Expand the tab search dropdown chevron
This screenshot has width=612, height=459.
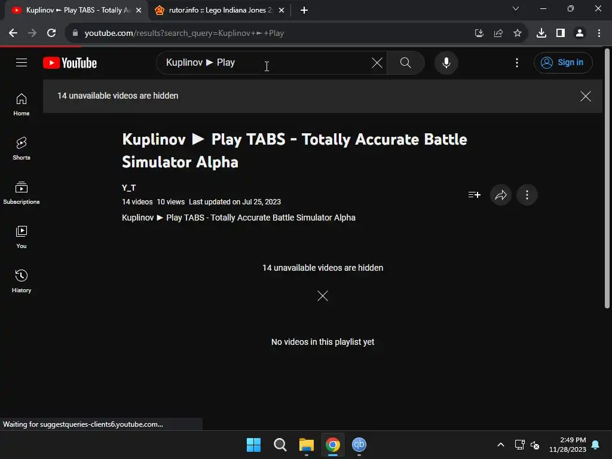(516, 8)
